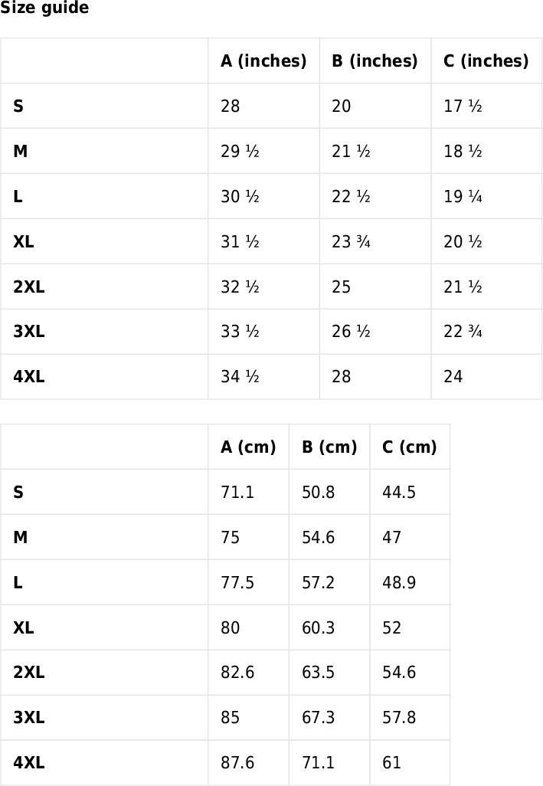
Task: Select the 57.8 cell for 3XL
Action: (x=399, y=717)
